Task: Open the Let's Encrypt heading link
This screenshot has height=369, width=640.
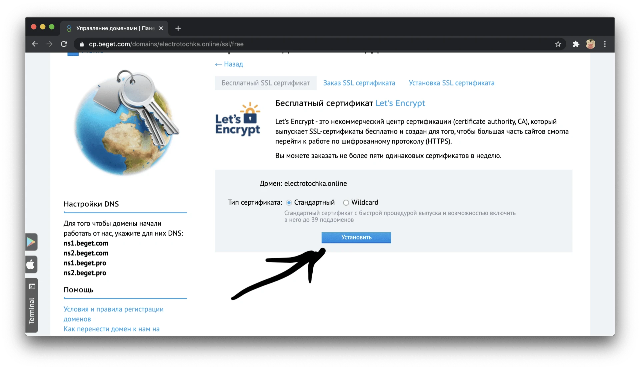Action: point(400,103)
